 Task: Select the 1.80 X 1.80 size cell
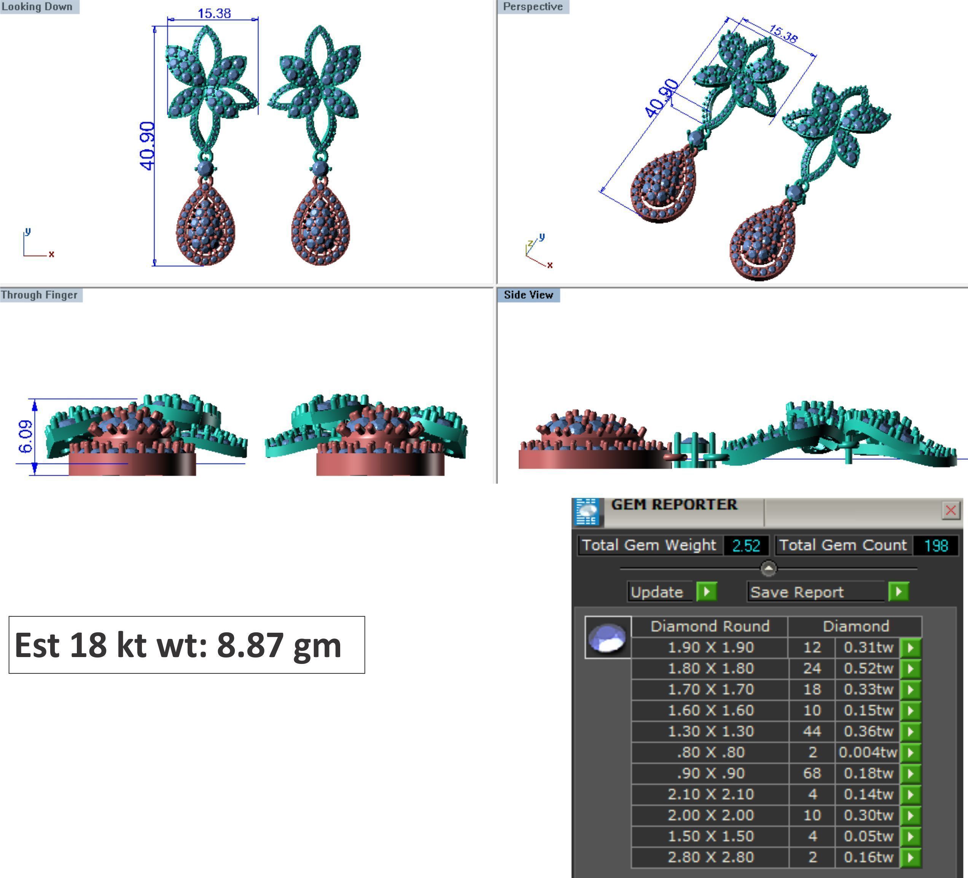[711, 668]
